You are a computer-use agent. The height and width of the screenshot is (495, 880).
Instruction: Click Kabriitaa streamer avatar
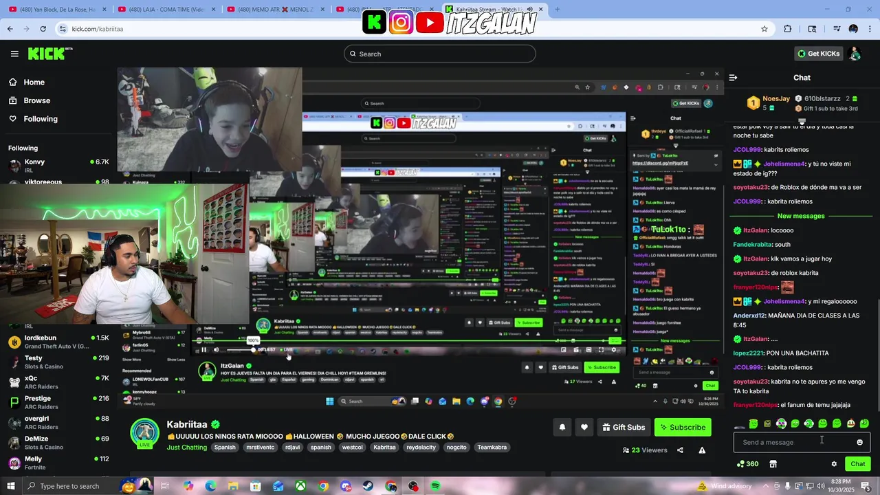(x=144, y=433)
